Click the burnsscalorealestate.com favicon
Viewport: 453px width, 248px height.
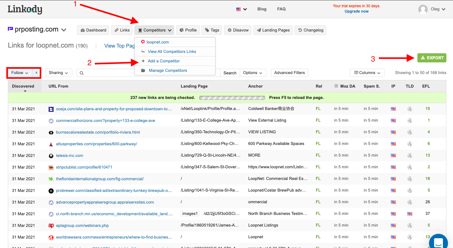(51, 133)
